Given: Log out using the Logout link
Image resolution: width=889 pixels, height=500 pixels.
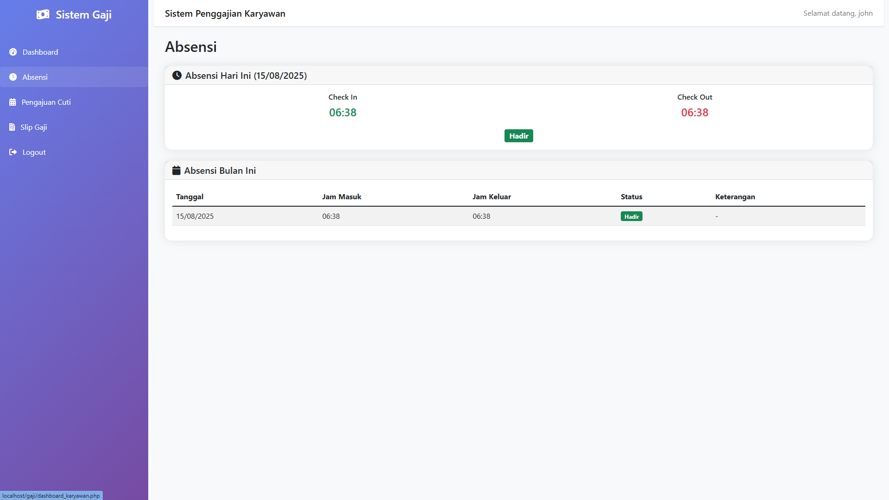Looking at the screenshot, I should coord(34,152).
